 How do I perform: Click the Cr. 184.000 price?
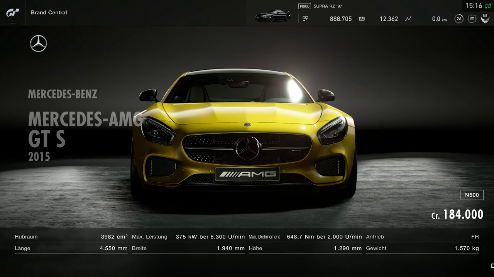457,214
